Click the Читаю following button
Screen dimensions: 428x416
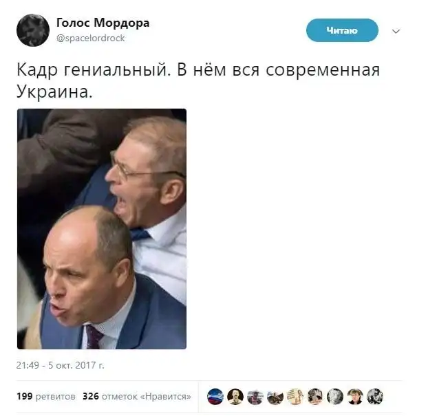pos(342,30)
